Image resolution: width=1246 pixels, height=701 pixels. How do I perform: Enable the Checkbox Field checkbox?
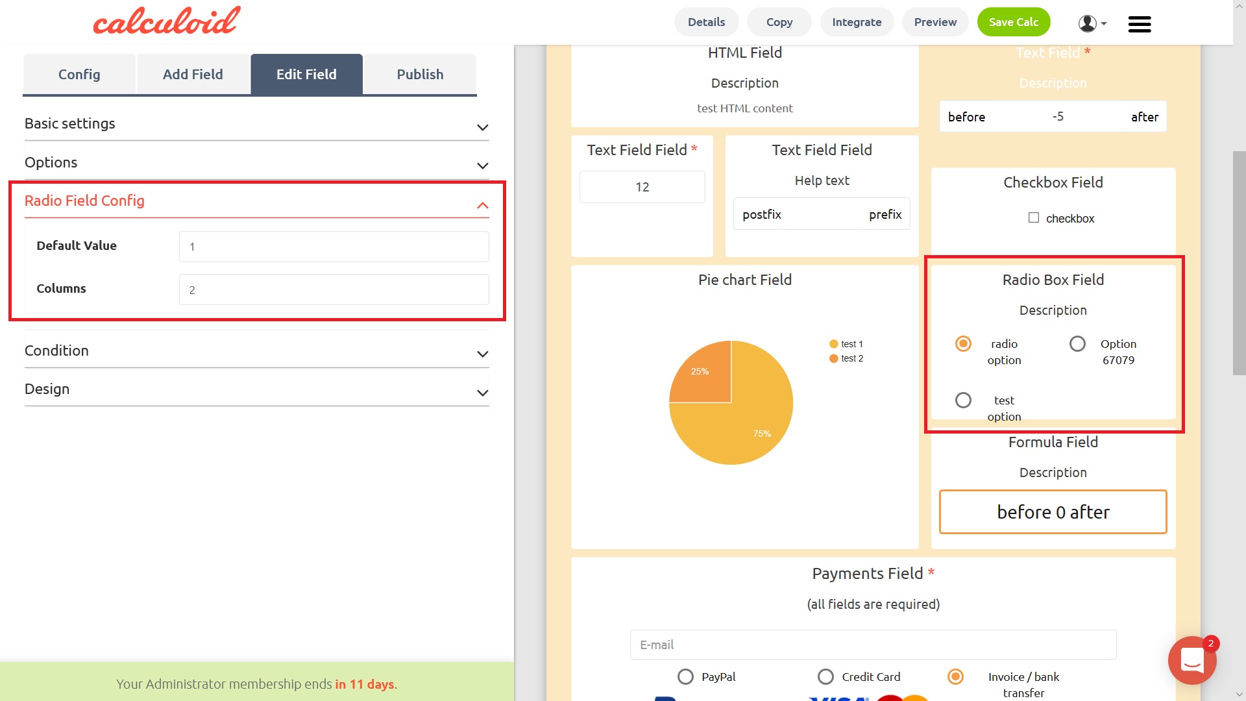[x=1033, y=217]
